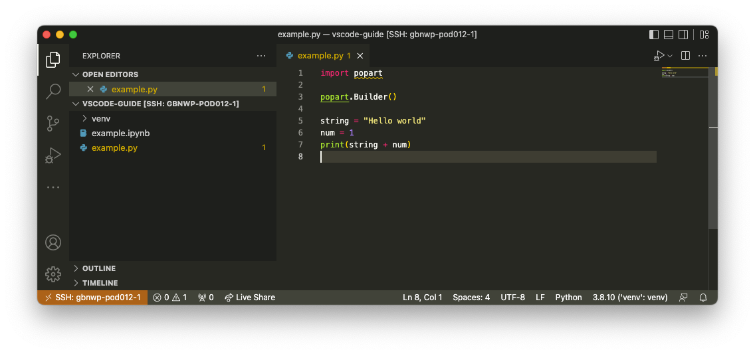Expand the venv folder

pos(100,118)
